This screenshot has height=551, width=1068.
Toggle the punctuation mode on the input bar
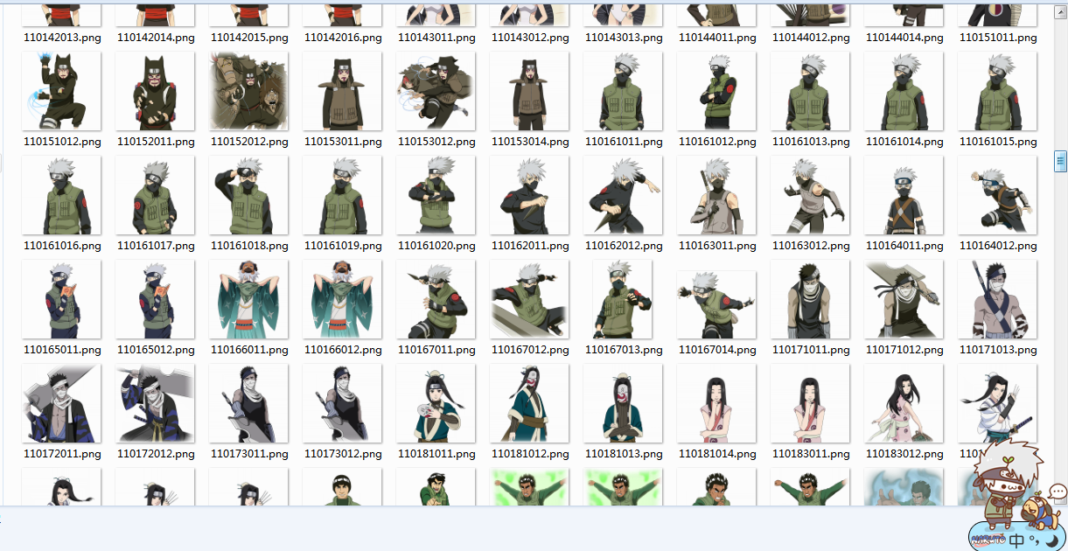click(x=1033, y=542)
